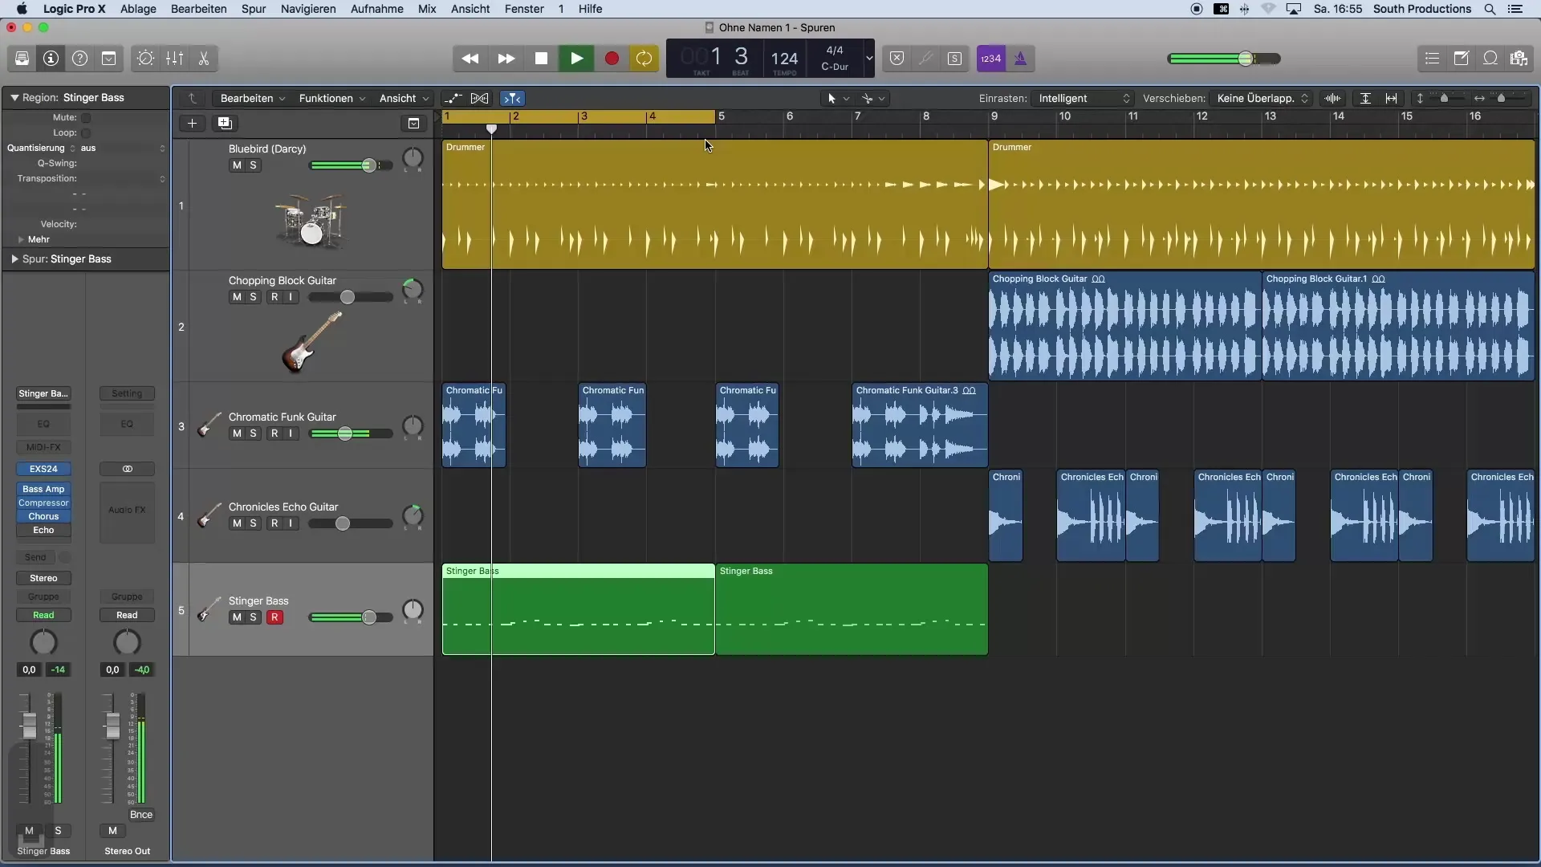Open the Mix menu
This screenshot has width=1541, height=867.
click(427, 9)
